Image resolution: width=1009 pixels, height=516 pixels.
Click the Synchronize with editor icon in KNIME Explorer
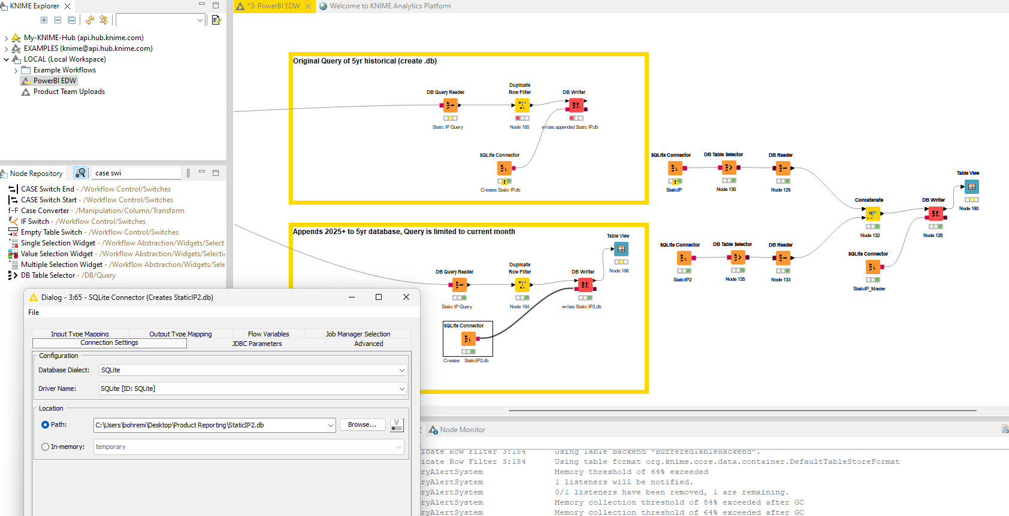pyautogui.click(x=104, y=20)
